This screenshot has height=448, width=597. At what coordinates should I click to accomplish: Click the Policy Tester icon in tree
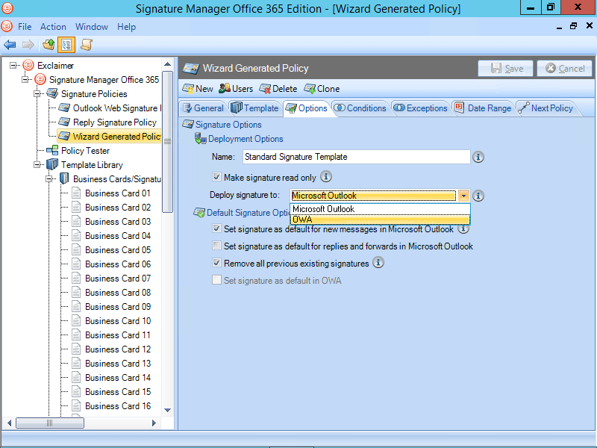pyautogui.click(x=52, y=151)
